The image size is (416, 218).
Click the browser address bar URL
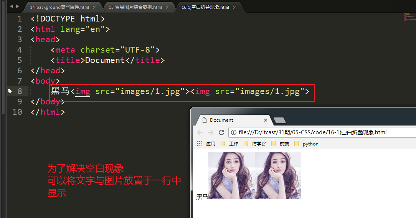pos(312,132)
